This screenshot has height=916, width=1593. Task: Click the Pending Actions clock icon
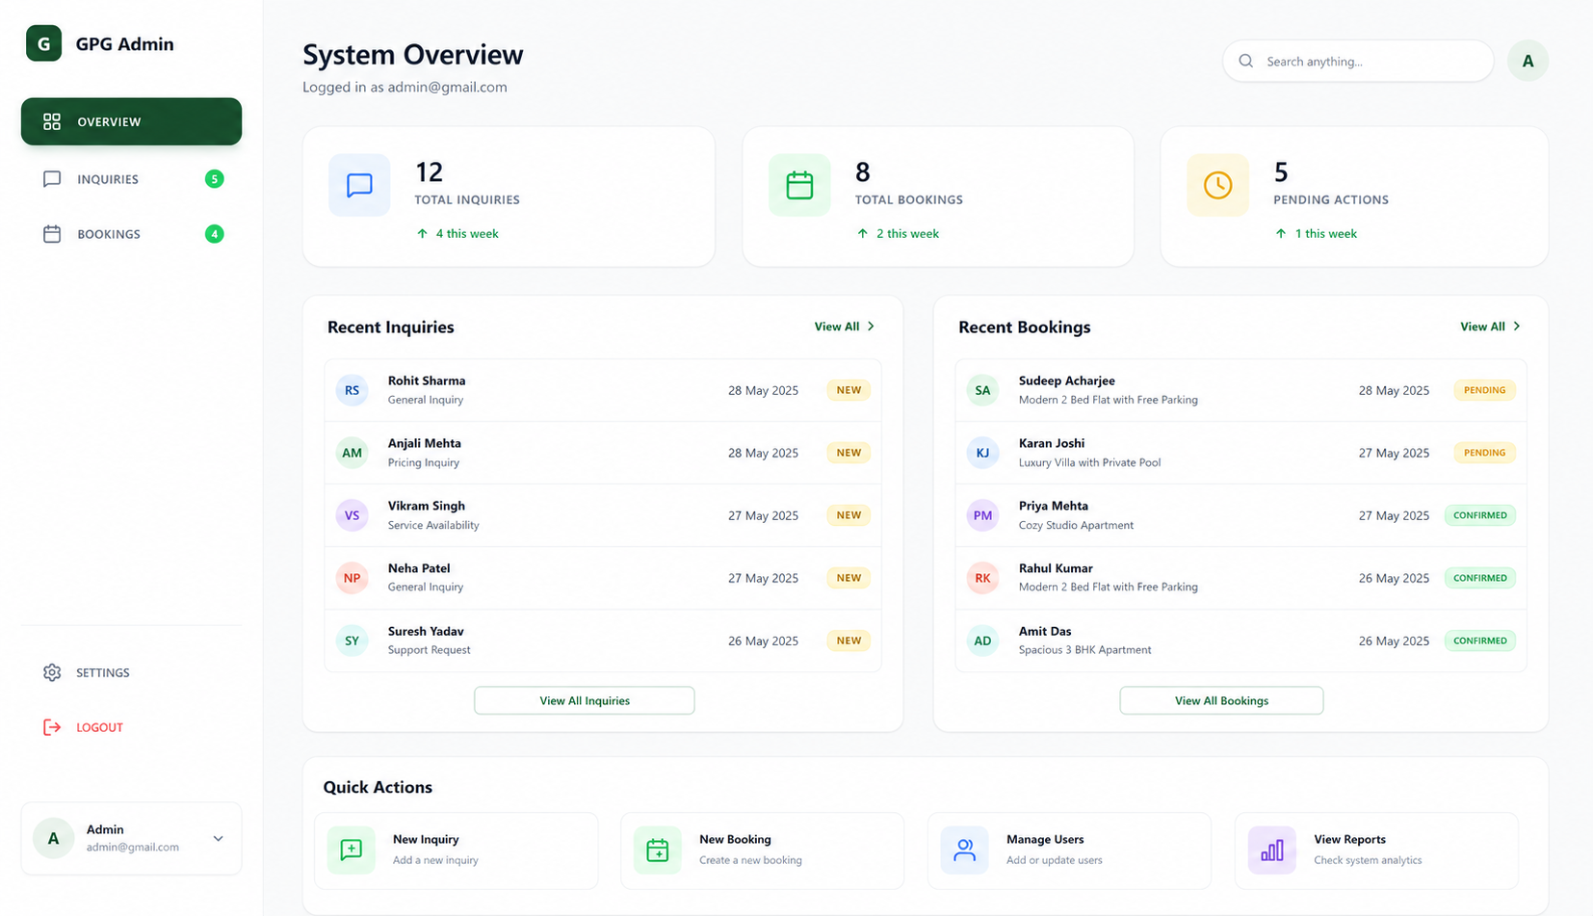(1217, 185)
